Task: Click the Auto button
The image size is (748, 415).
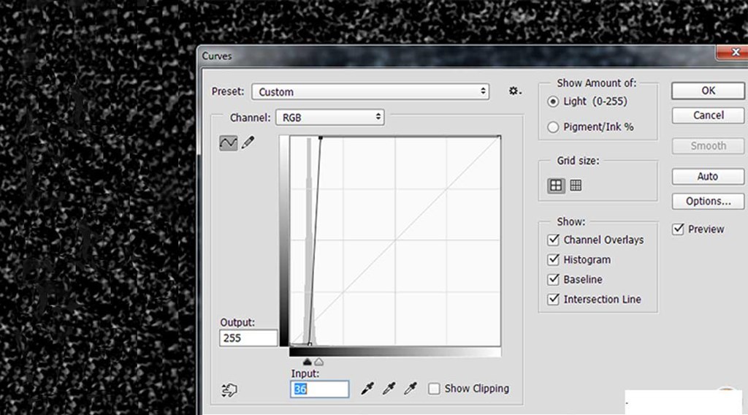Action: 708,177
